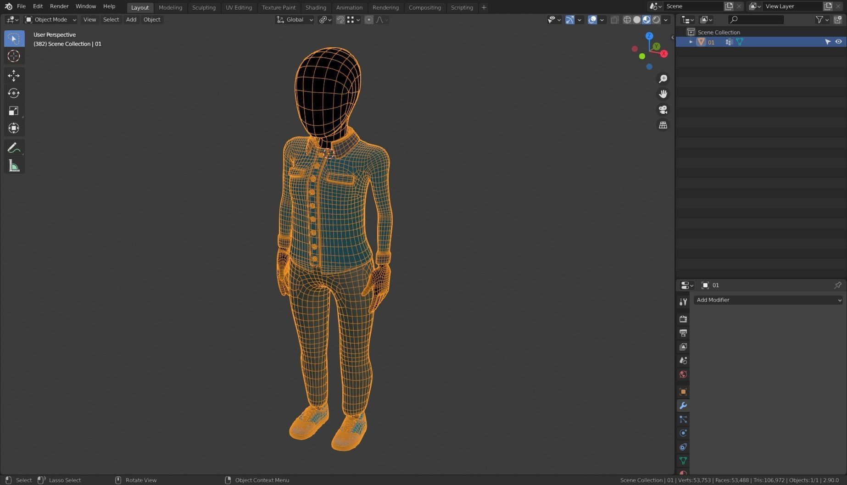Click the 3D Cursor tool

click(x=14, y=56)
